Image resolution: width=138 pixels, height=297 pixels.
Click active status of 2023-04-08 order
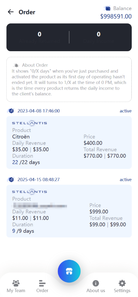(125, 111)
